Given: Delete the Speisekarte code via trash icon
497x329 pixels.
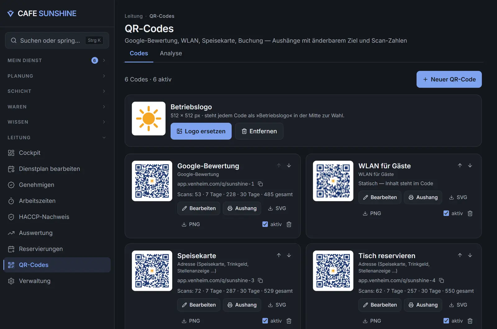Looking at the screenshot, I should coord(289,321).
